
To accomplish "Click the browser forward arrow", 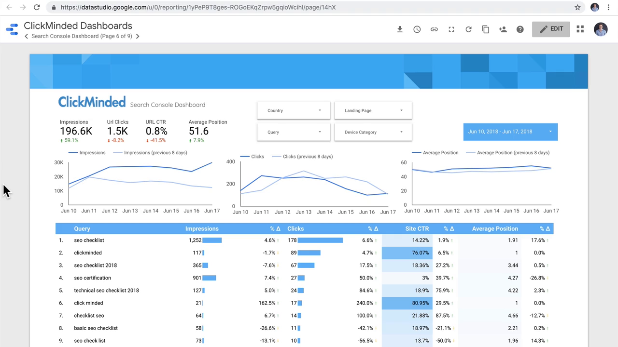I will (23, 7).
